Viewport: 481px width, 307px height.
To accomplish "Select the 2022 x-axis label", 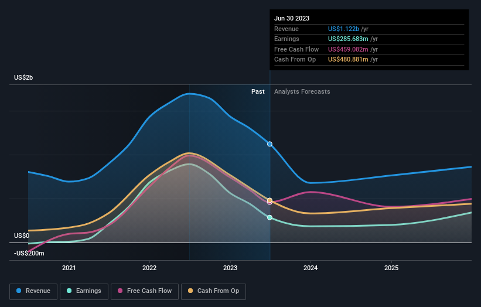I will [x=149, y=268].
